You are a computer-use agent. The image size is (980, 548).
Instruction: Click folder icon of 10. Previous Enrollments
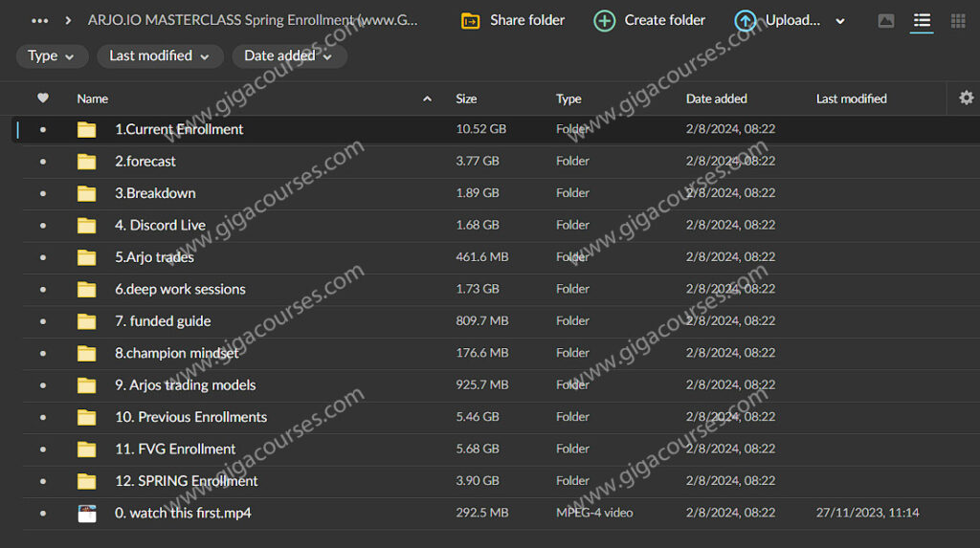click(x=86, y=417)
